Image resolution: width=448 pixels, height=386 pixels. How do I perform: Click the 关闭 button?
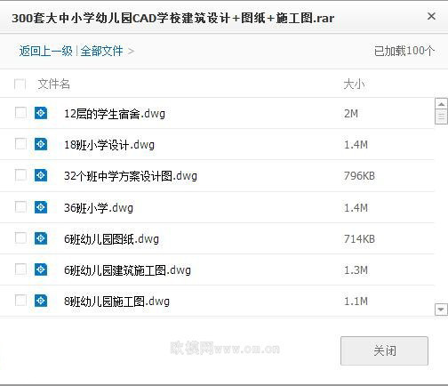384,350
